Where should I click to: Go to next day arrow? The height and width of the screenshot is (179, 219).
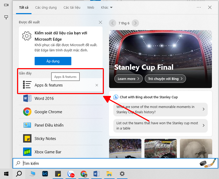pos(135,23)
